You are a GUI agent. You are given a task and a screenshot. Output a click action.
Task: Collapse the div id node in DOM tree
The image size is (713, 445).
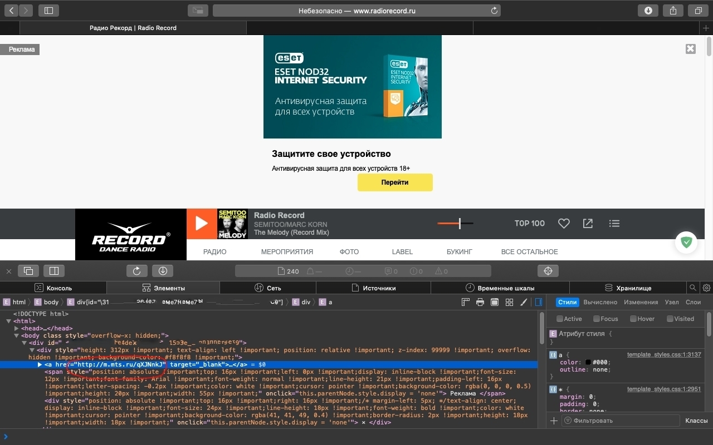click(x=25, y=343)
